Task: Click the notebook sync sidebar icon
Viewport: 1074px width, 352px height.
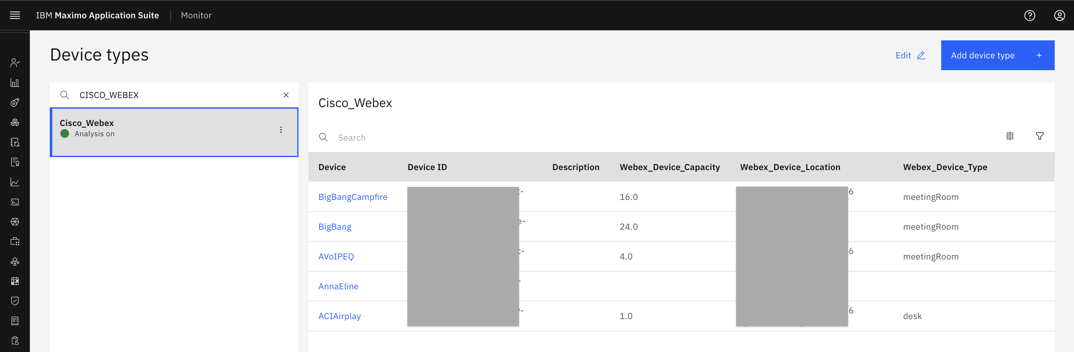Action: 15,142
